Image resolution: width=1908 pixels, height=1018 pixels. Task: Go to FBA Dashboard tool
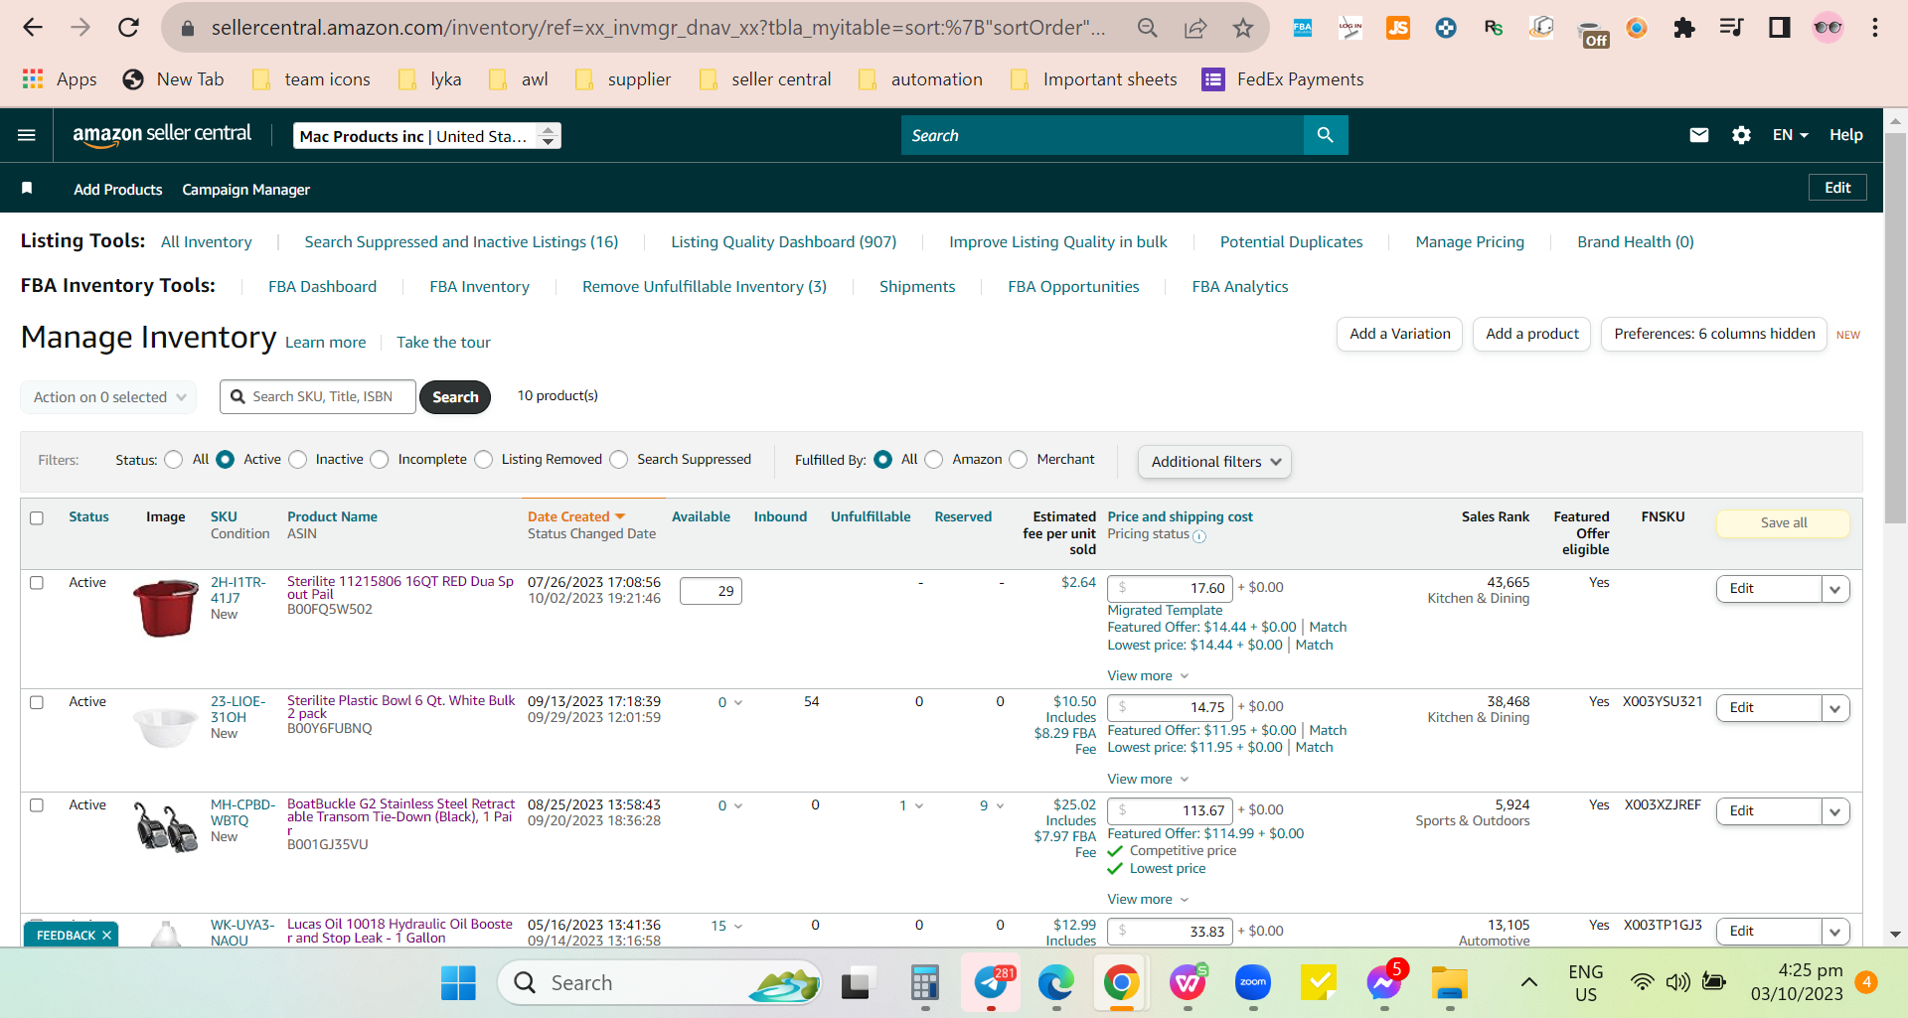pos(323,287)
